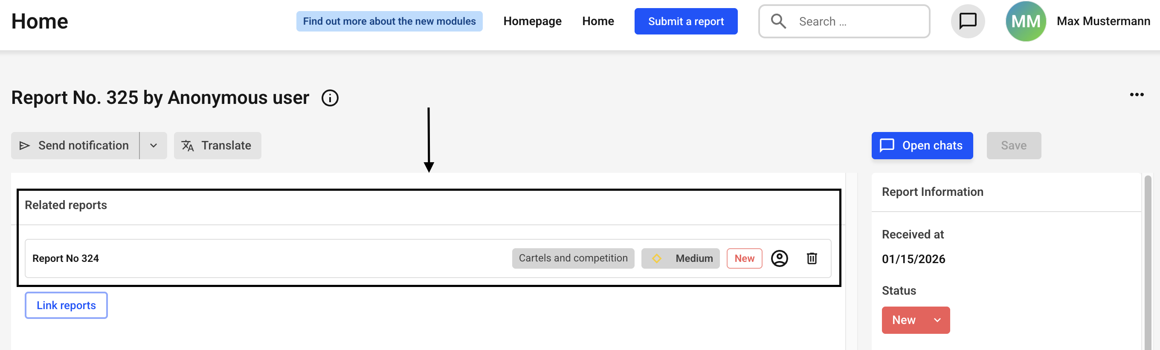The width and height of the screenshot is (1160, 350).
Task: Click the Link reports button
Action: 66,305
